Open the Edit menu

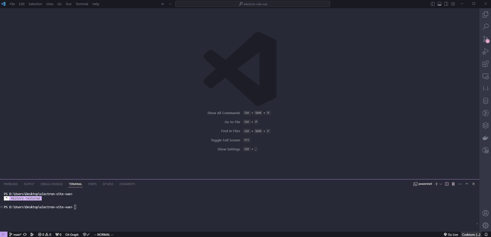tap(22, 4)
